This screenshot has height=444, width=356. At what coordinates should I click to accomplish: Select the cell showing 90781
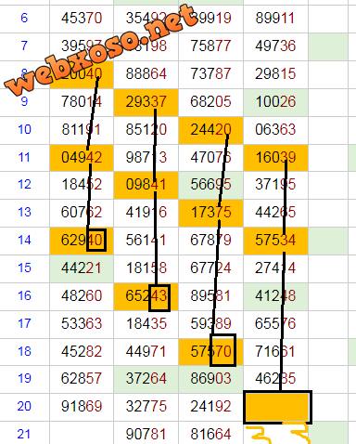146,434
